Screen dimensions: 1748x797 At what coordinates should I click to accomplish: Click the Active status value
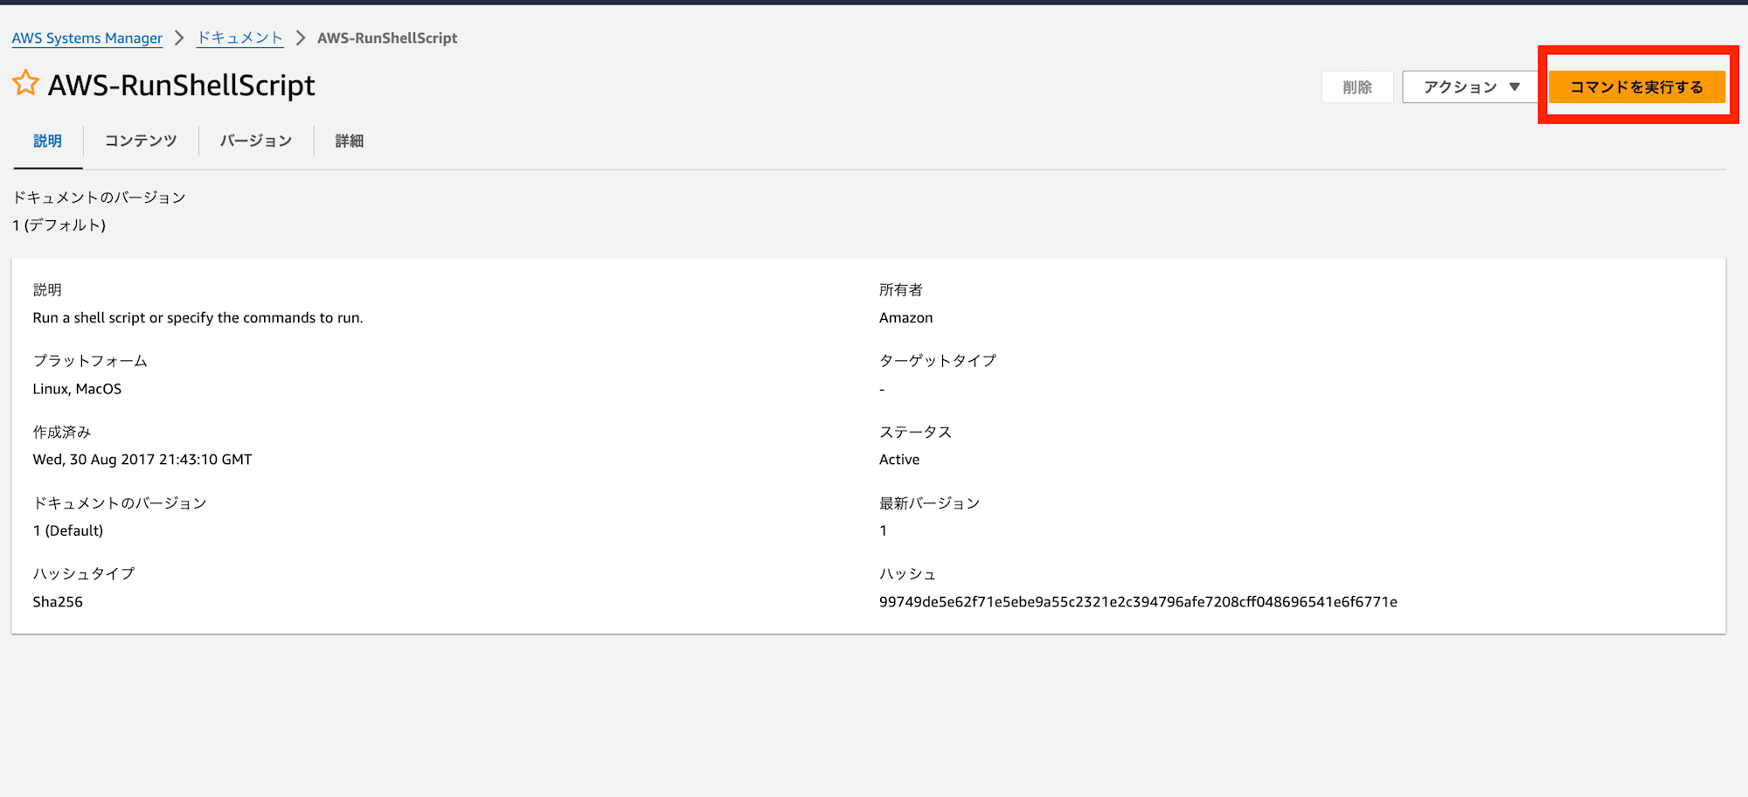pos(899,460)
